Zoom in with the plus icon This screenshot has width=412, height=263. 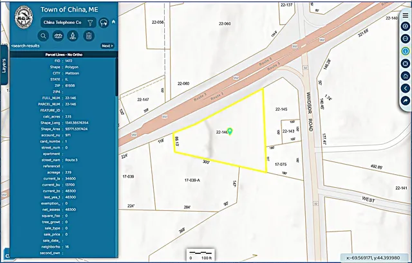pos(406,26)
